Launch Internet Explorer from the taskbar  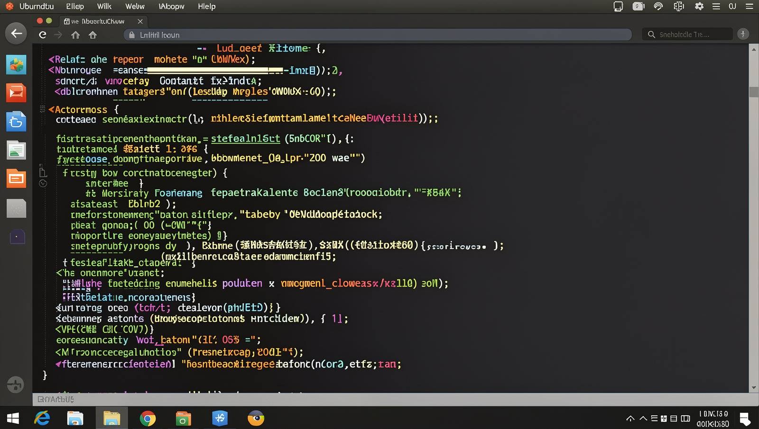pyautogui.click(x=42, y=418)
